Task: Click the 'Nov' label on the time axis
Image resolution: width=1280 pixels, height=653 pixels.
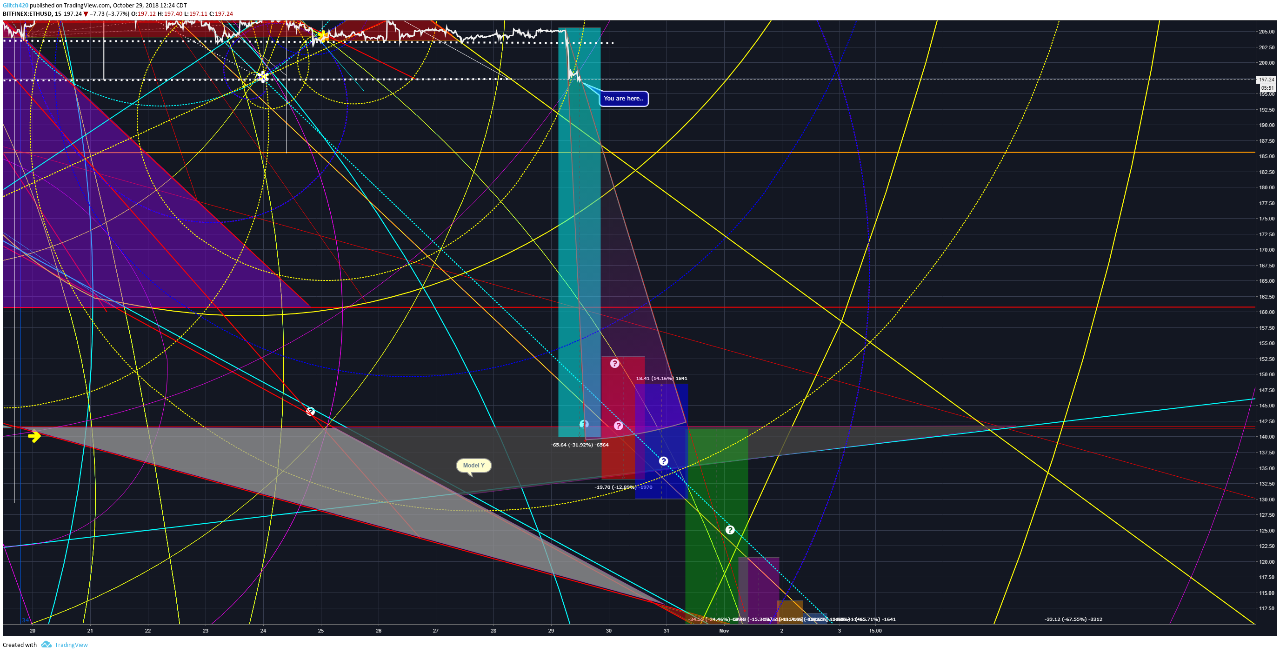Action: coord(724,631)
